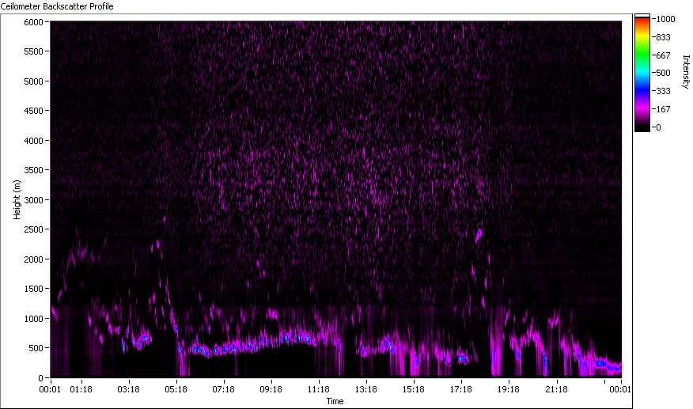693x409 pixels.
Task: Select the 6000 height tick label
Action: coord(33,22)
